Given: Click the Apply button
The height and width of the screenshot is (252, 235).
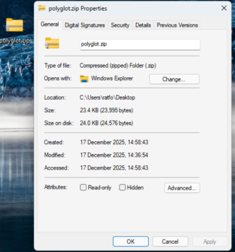Looking at the screenshot, I should click(210, 242).
